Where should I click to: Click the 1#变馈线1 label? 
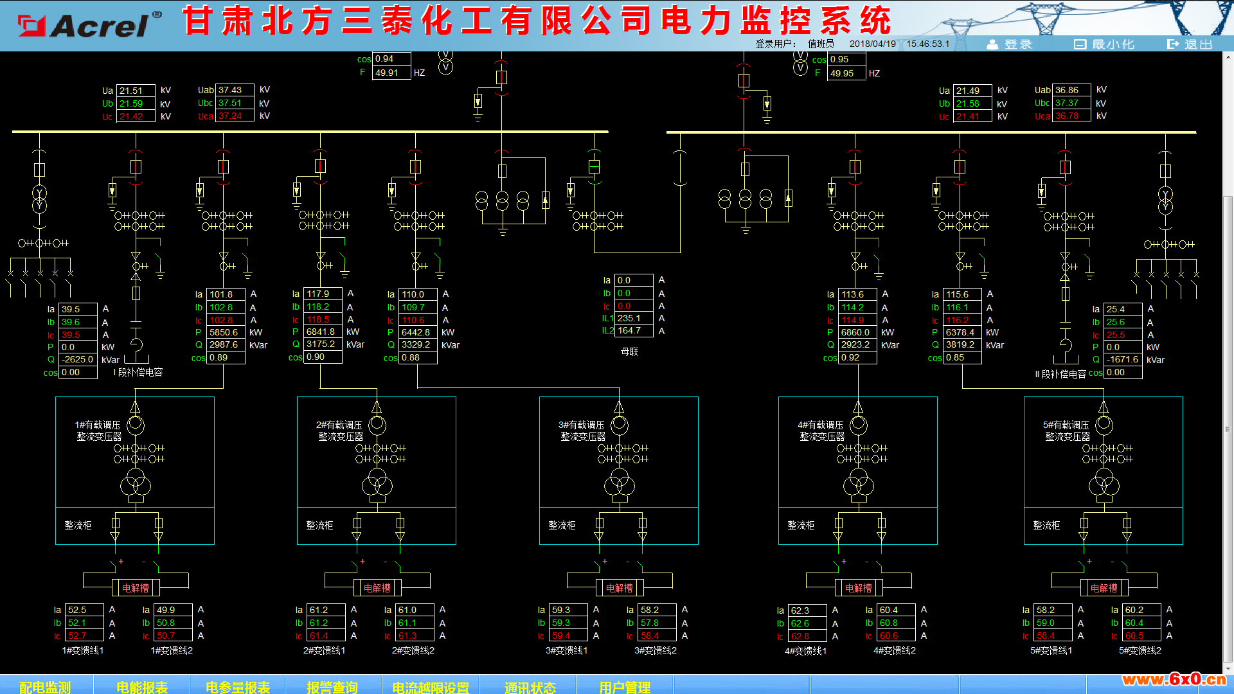(83, 650)
